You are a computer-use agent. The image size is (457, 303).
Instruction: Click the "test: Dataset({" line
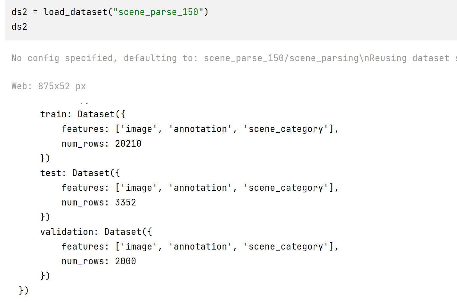[80, 173]
